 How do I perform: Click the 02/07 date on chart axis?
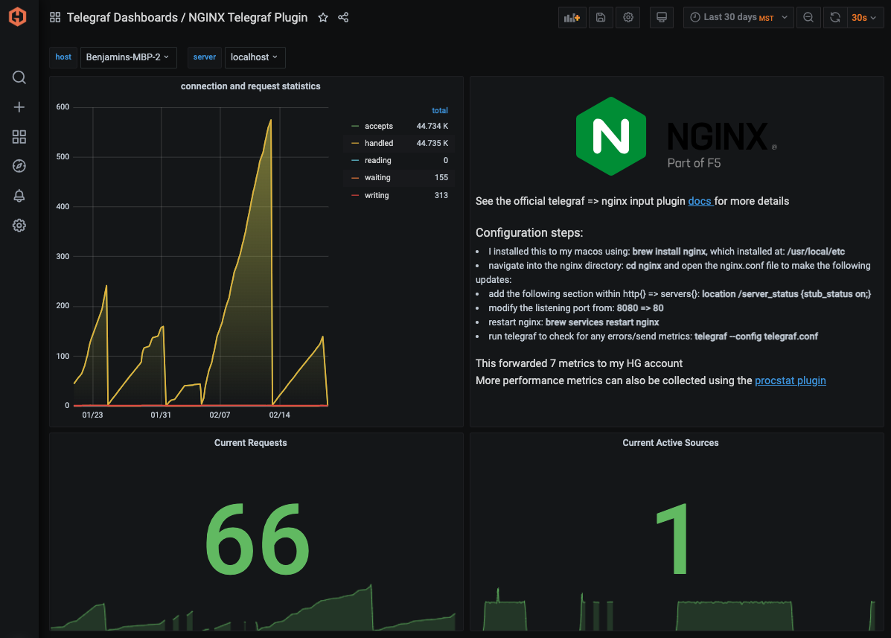(220, 415)
